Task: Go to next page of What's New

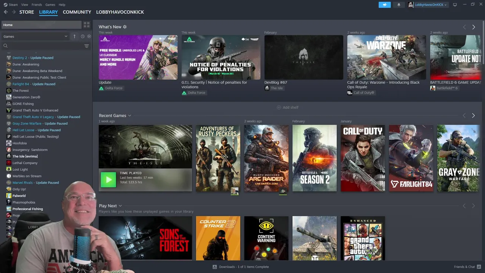Action: pyautogui.click(x=473, y=27)
